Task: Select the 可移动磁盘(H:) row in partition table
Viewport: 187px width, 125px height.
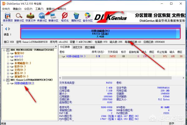Action: (76, 56)
